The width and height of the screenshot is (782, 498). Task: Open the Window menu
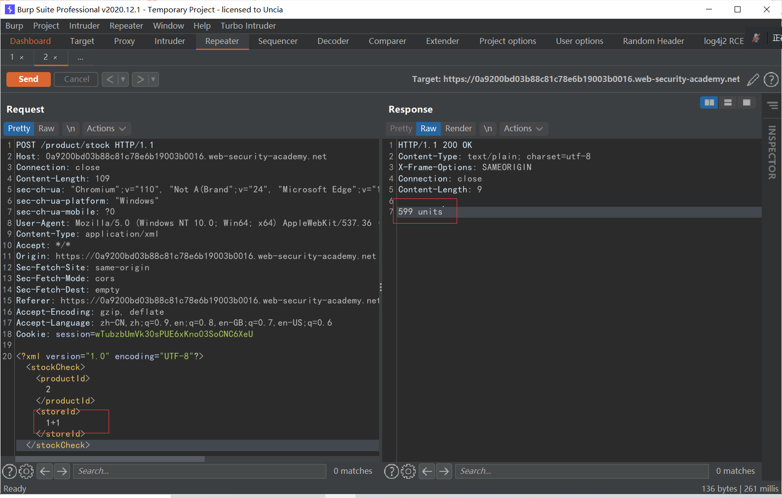(168, 26)
